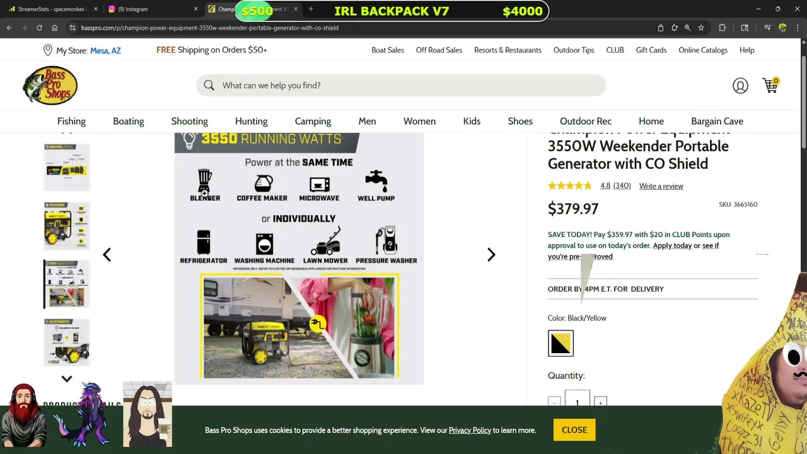Select the control panel thumbnail image
Viewport: 807px width, 454px height.
67,167
